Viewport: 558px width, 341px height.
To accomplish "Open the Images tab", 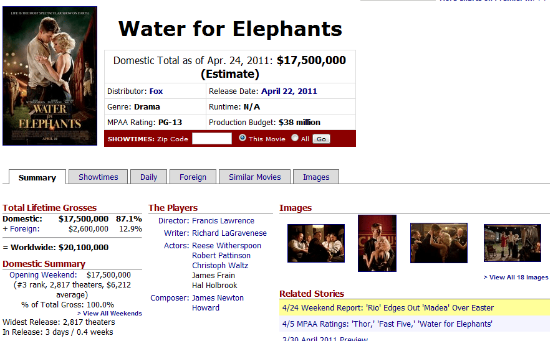I will pyautogui.click(x=316, y=177).
